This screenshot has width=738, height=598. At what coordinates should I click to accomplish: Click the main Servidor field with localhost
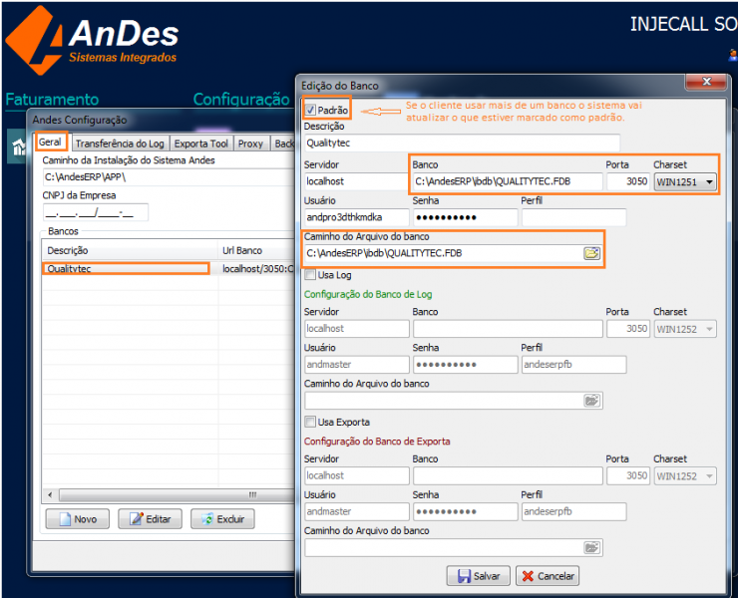(356, 181)
